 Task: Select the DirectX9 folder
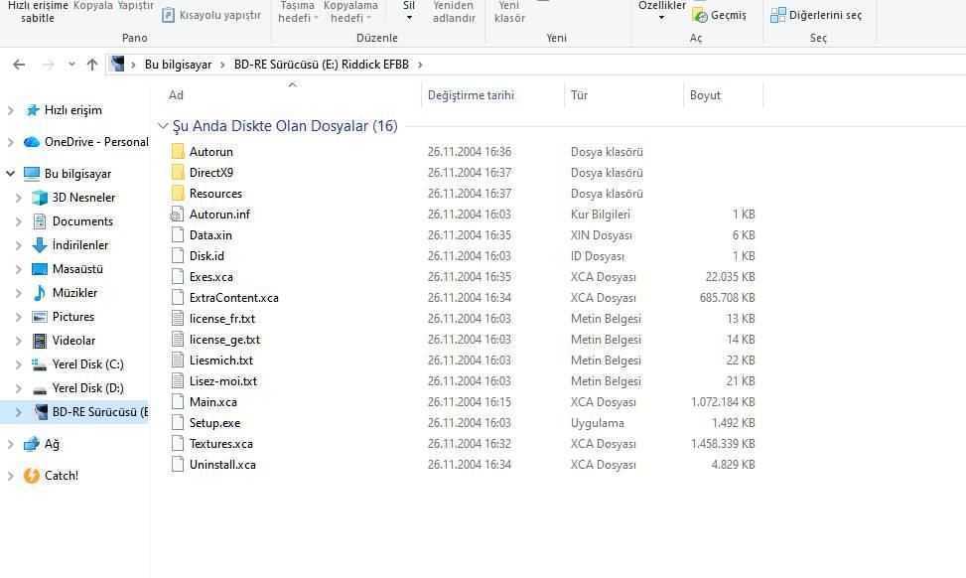pyautogui.click(x=211, y=173)
